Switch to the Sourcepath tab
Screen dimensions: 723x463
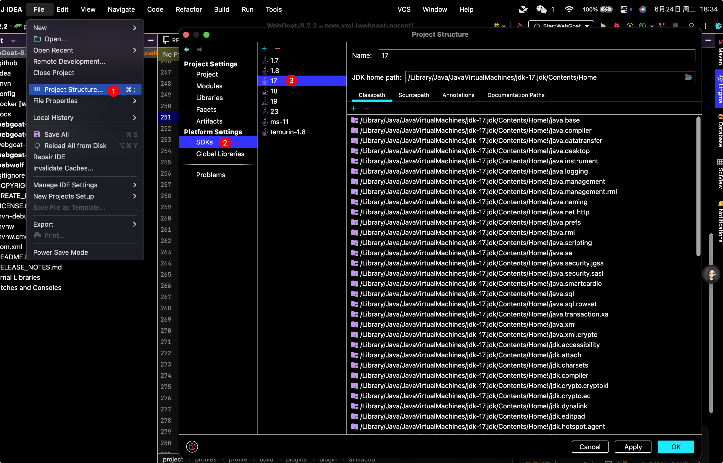(x=414, y=95)
